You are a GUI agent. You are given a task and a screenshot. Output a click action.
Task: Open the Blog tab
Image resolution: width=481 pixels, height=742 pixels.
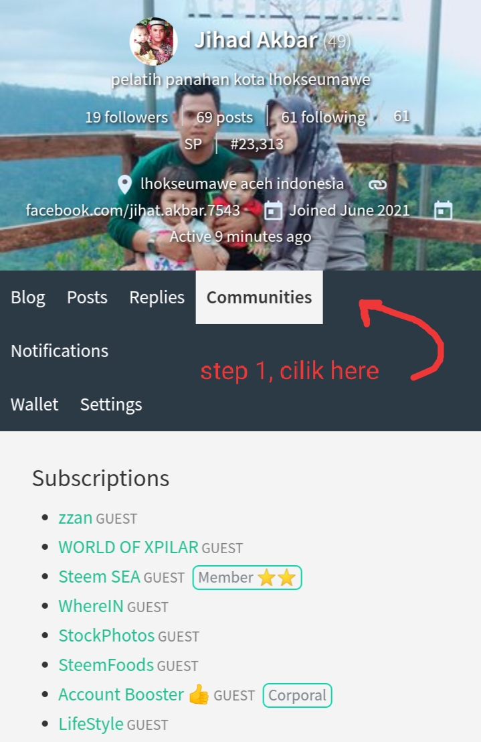point(28,297)
